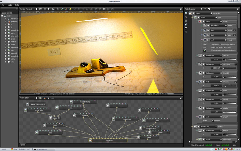The width and height of the screenshot is (241, 151).
Task: Switch to the queso outliner tab
Action: click(x=4, y=13)
